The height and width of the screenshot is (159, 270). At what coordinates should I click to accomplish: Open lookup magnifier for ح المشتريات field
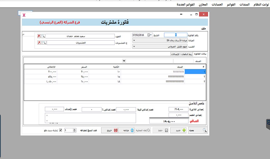tap(44, 43)
